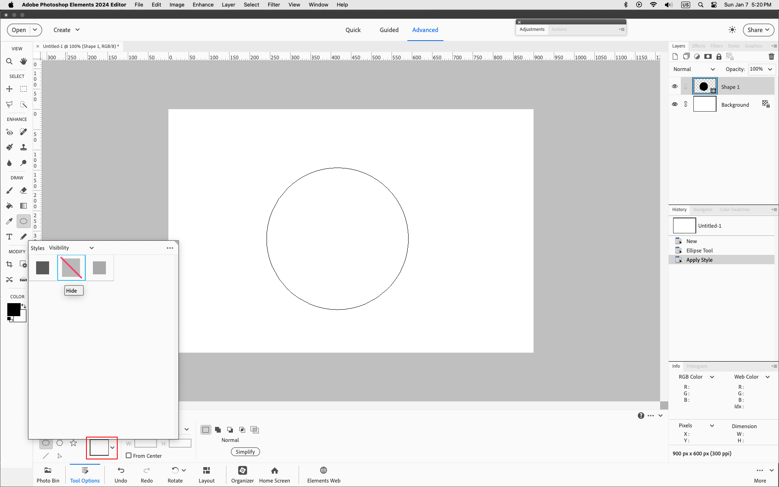Select the Hand tool

[24, 61]
